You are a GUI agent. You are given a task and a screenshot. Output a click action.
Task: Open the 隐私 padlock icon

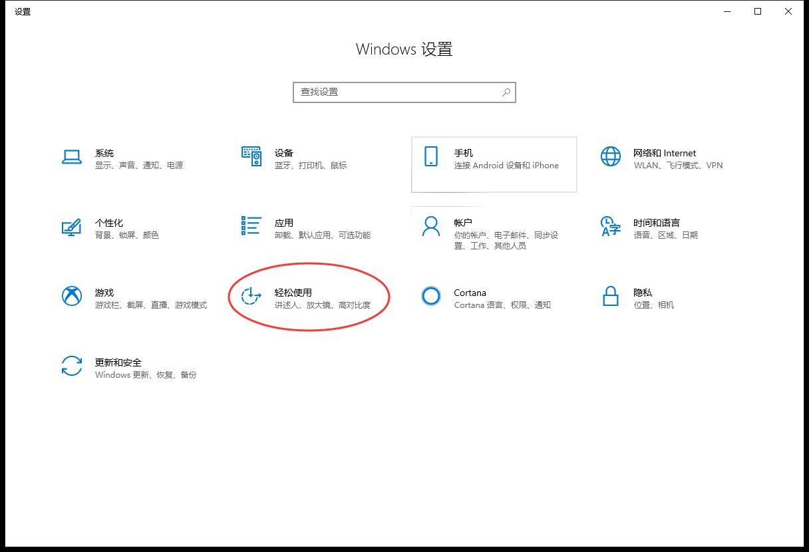pyautogui.click(x=610, y=296)
